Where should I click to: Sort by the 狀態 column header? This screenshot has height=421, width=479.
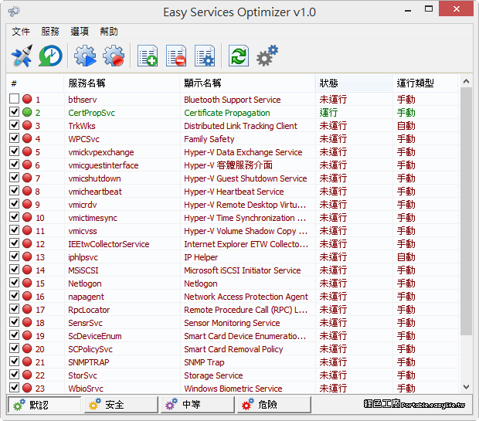pos(354,83)
